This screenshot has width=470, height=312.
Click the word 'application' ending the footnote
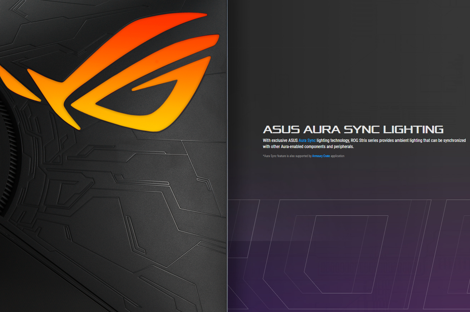(x=337, y=156)
